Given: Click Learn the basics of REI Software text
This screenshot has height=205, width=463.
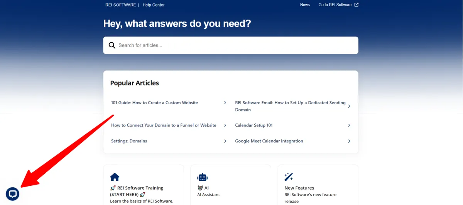Looking at the screenshot, I should [x=142, y=201].
